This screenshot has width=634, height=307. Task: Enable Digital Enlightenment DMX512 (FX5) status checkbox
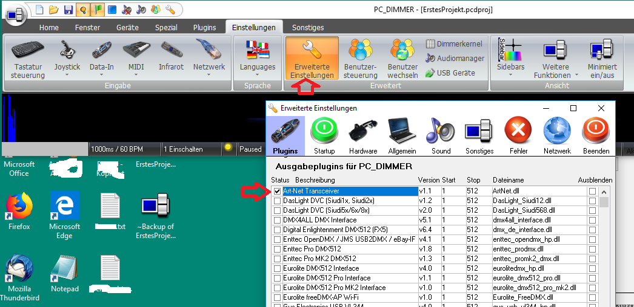point(278,230)
